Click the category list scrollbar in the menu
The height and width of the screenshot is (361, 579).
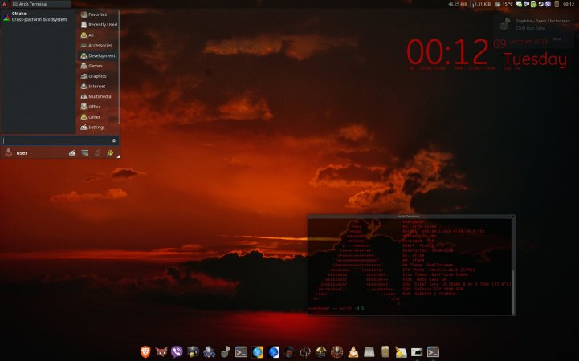tap(119, 67)
